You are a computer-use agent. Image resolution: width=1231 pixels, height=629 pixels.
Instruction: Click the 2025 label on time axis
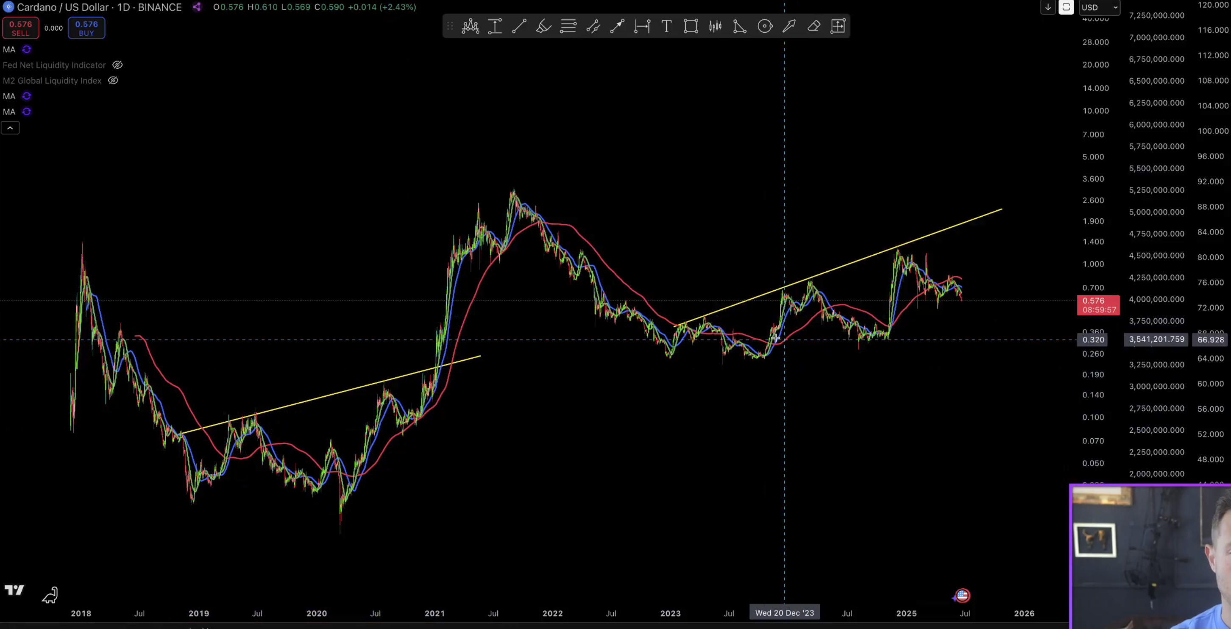point(906,613)
